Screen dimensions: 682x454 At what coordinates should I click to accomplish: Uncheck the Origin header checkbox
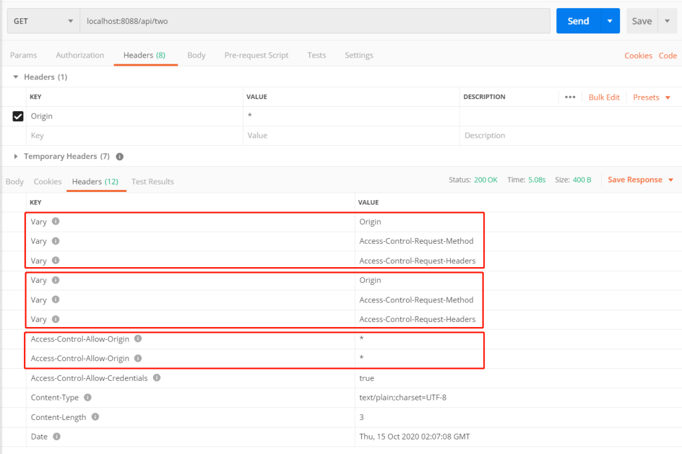(18, 116)
